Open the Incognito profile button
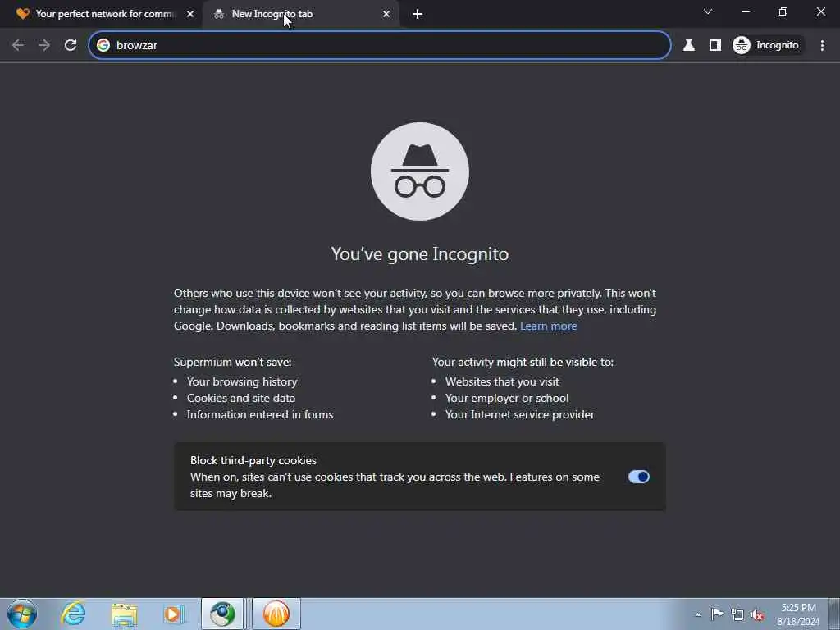This screenshot has height=630, width=840. (x=767, y=46)
